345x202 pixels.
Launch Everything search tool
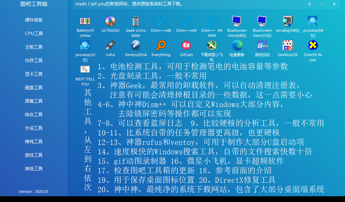[161, 46]
